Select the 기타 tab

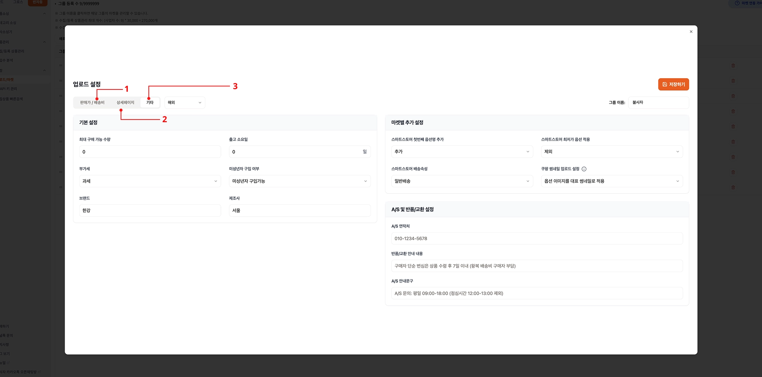(x=150, y=103)
